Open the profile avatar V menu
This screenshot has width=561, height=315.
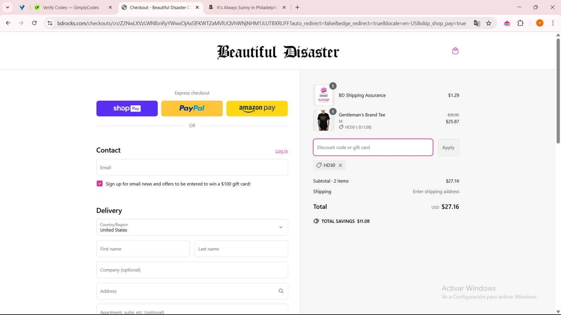tap(540, 23)
